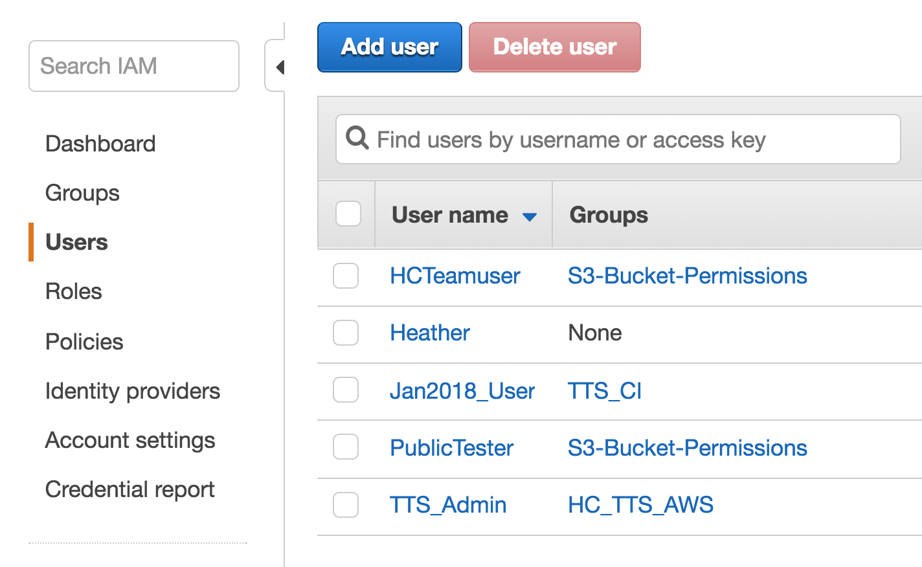This screenshot has height=567, width=922.
Task: Open the TTS_CI group link
Action: point(604,391)
